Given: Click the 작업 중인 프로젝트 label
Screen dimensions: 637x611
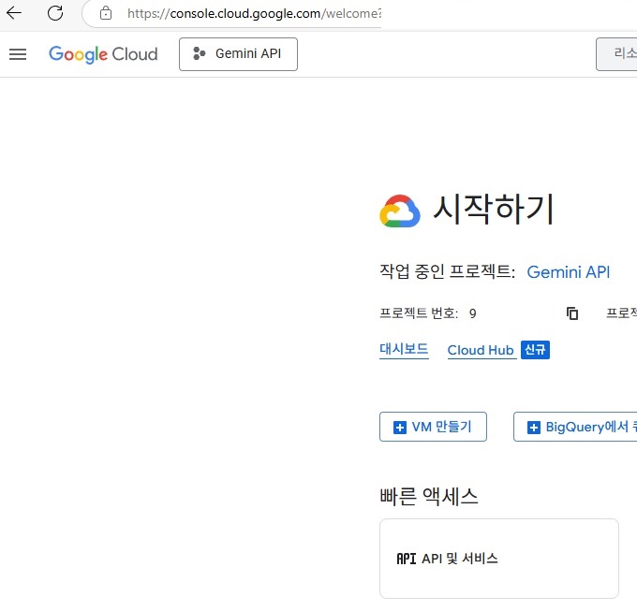Looking at the screenshot, I should point(447,271).
